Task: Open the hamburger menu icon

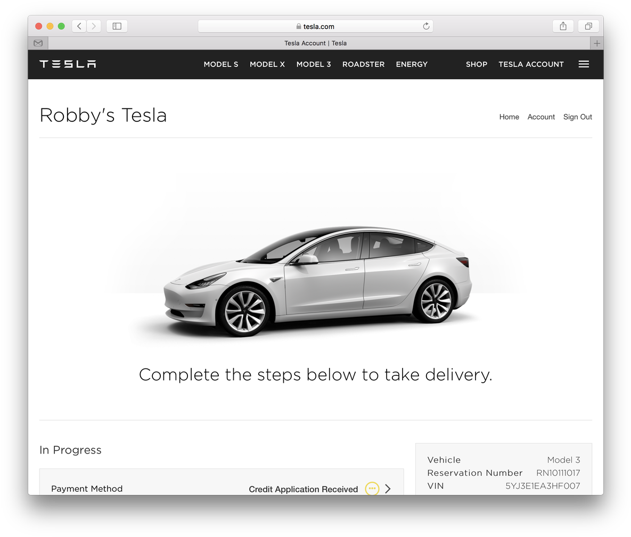Action: (x=584, y=64)
